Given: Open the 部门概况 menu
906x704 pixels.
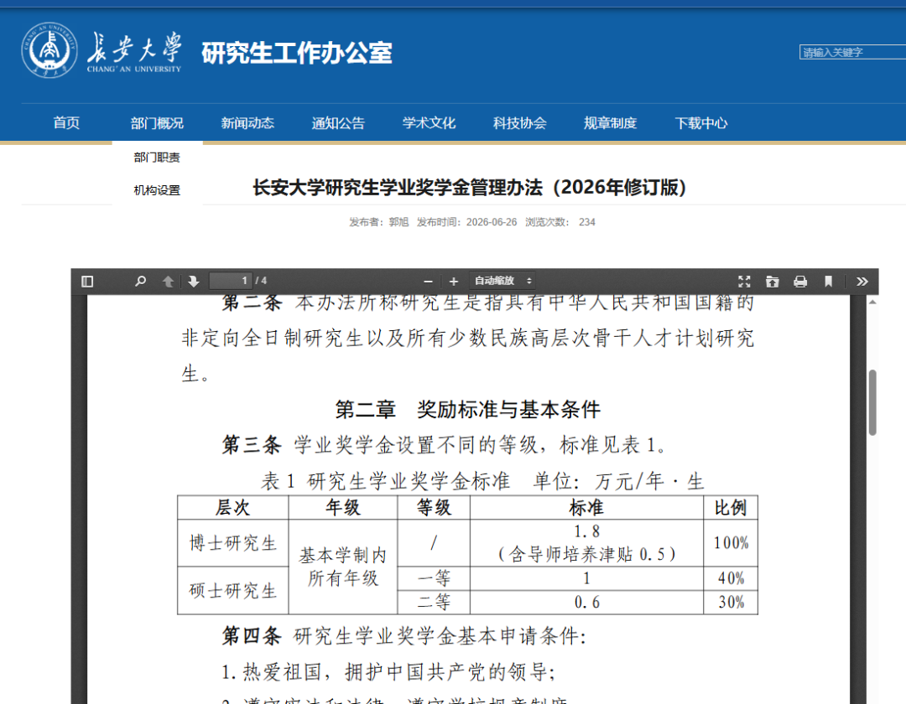Looking at the screenshot, I should [x=157, y=123].
